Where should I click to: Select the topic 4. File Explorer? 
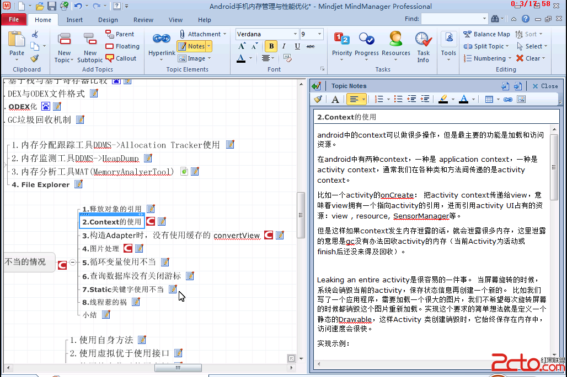tap(40, 184)
